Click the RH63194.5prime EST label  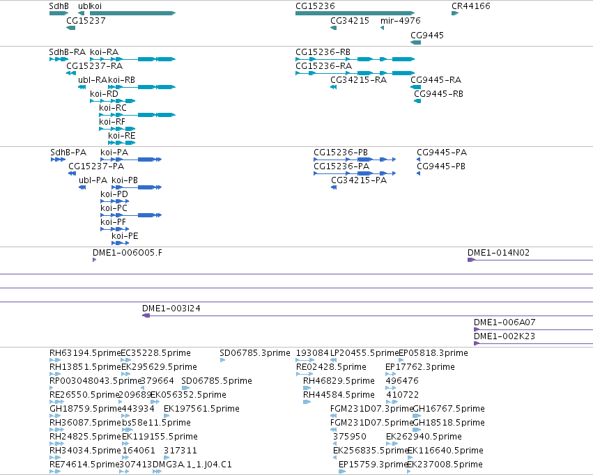(x=85, y=353)
